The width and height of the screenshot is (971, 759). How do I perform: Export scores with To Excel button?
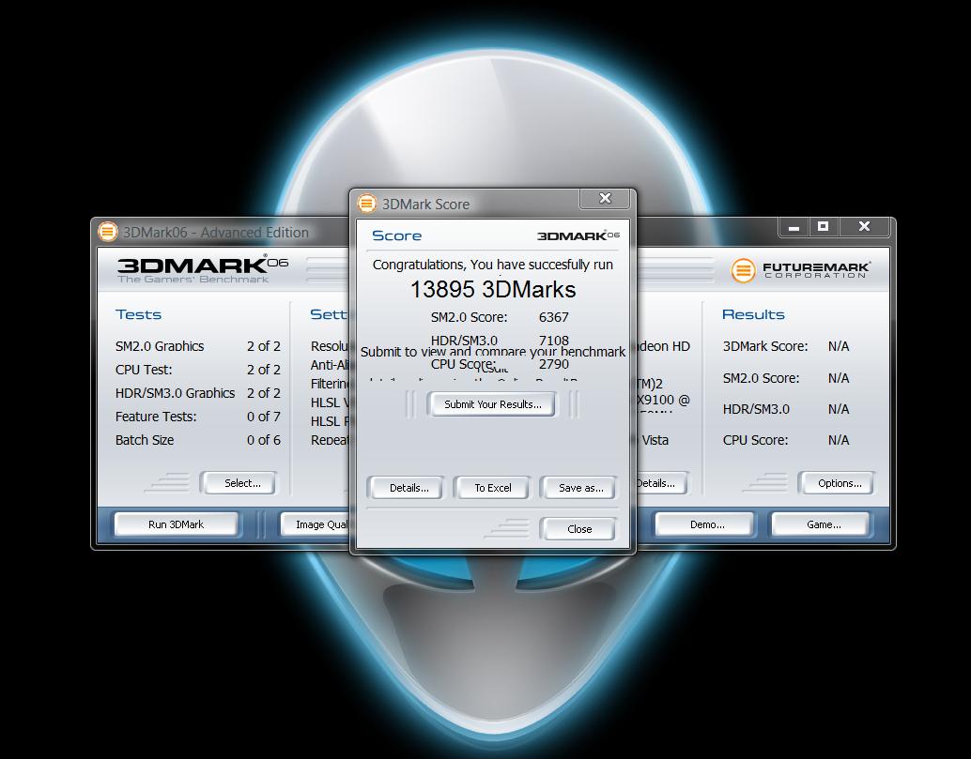[x=493, y=488]
